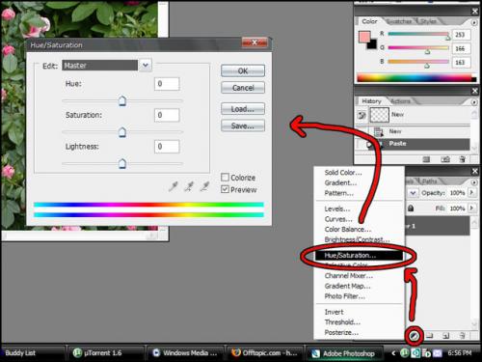Choose Pattern... from the adjustment menu
The height and width of the screenshot is (362, 482).
tap(338, 193)
